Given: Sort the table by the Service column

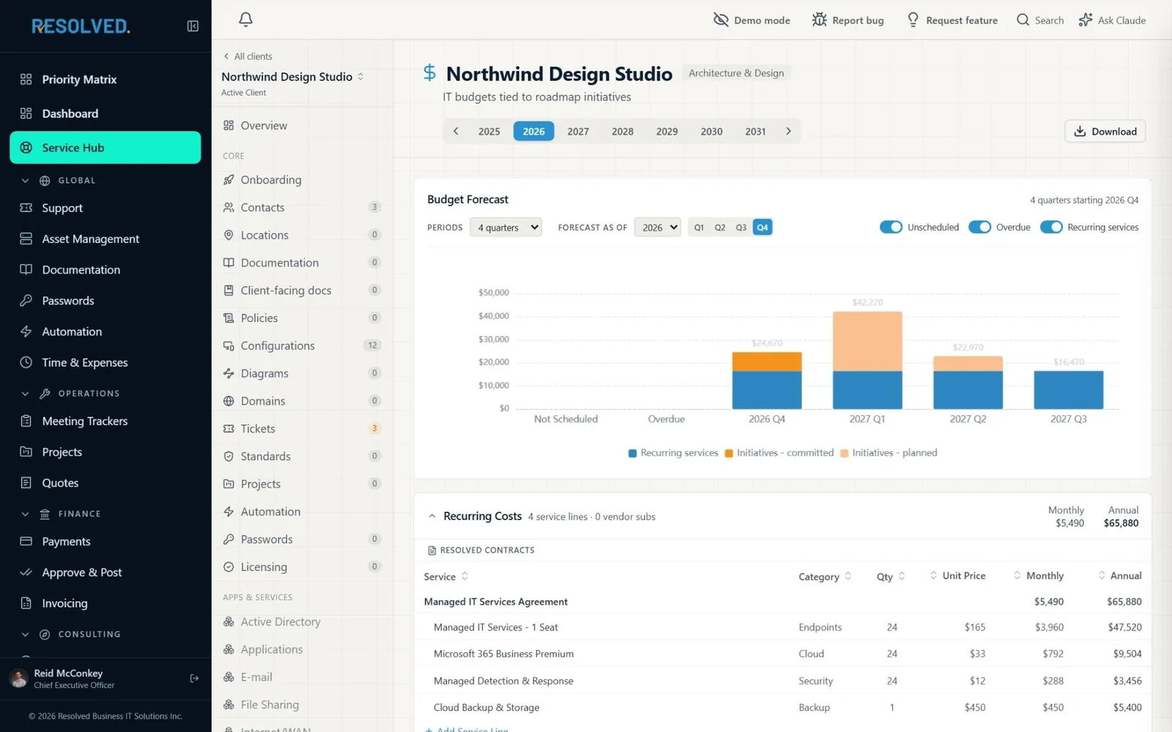Looking at the screenshot, I should point(446,577).
